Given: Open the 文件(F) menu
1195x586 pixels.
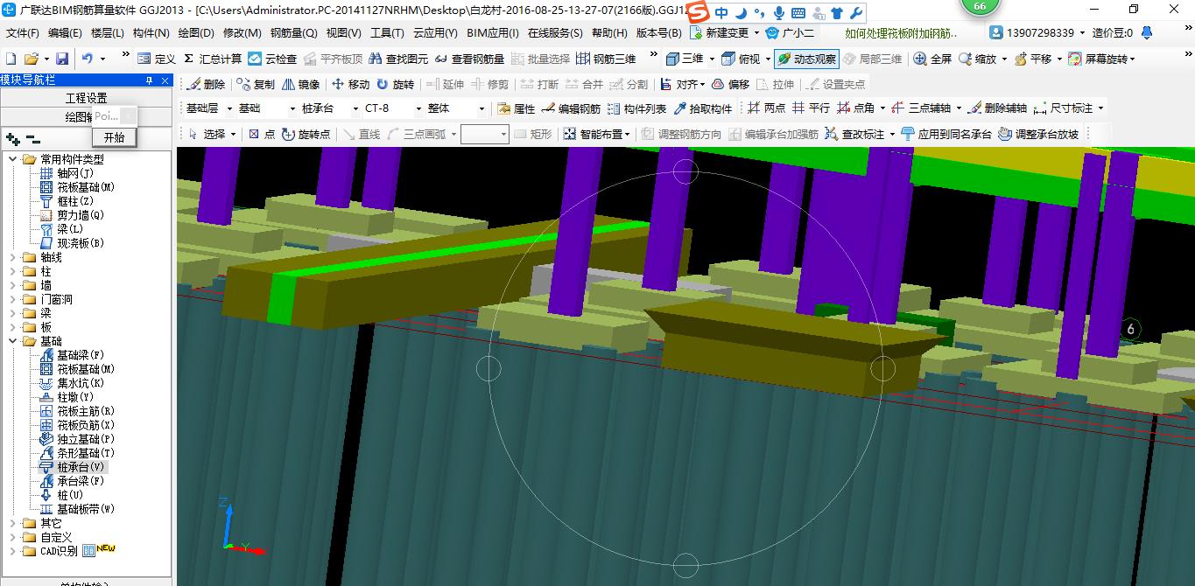Looking at the screenshot, I should (23, 33).
